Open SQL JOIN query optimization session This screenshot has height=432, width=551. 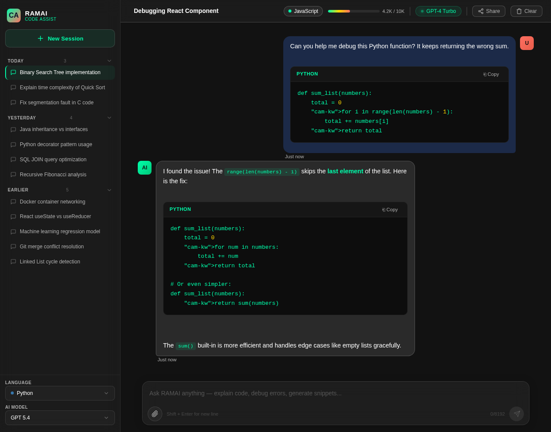tap(60, 160)
